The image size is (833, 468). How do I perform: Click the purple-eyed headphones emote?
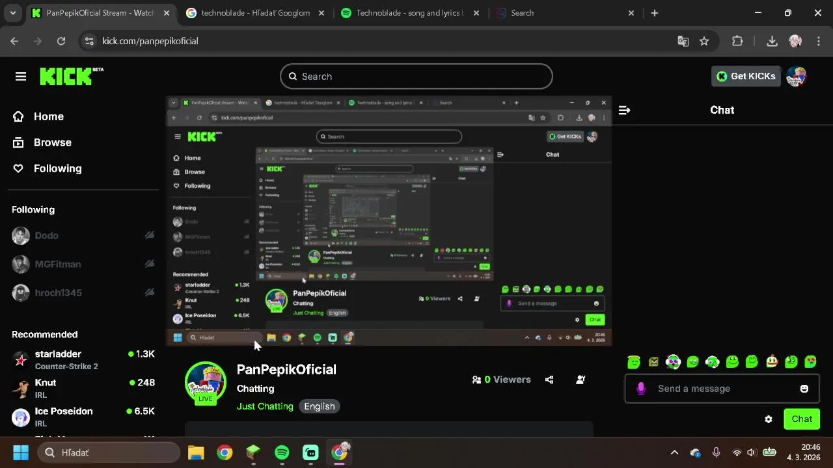pyautogui.click(x=673, y=361)
